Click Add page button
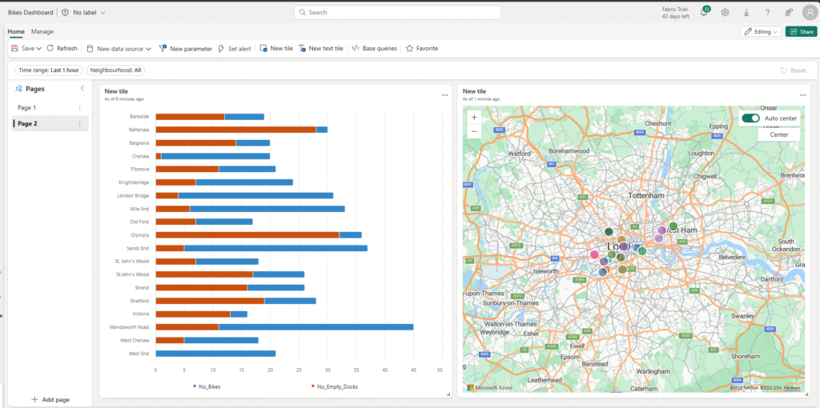The image size is (820, 408). (x=50, y=399)
